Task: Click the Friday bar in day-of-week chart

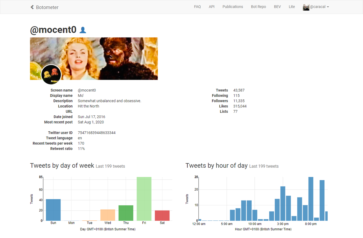Action: pos(144,199)
